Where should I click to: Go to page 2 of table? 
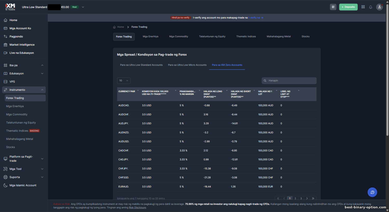(295, 198)
